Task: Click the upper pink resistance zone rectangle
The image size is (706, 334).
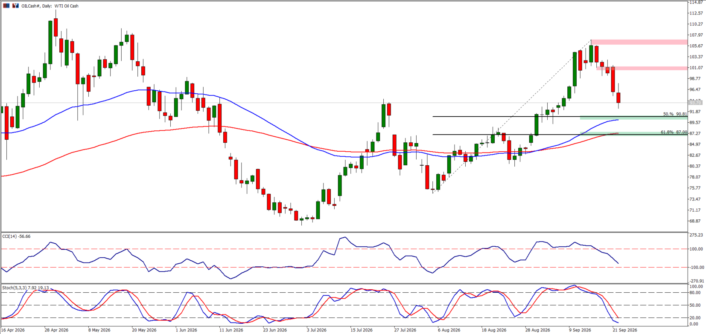Action: [639, 42]
